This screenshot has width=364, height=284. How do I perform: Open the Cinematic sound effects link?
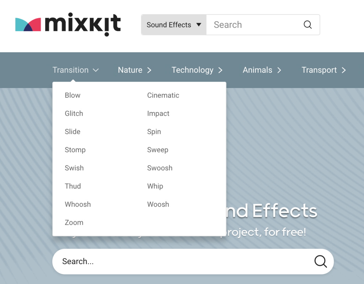(x=163, y=95)
